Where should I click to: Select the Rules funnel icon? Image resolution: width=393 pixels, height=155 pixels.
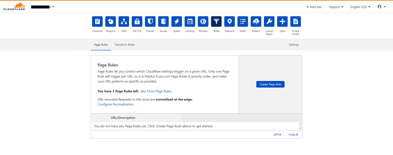tap(216, 22)
